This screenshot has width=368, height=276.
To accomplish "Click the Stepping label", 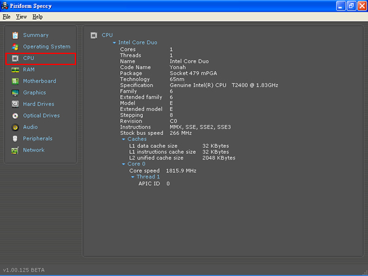I will pos(131,115).
